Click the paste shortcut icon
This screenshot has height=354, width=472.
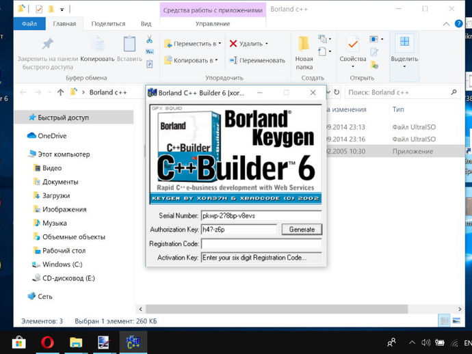click(149, 64)
